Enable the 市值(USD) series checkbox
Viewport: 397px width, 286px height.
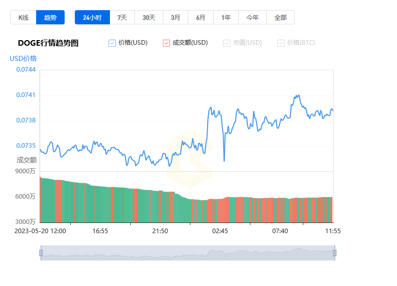[227, 43]
